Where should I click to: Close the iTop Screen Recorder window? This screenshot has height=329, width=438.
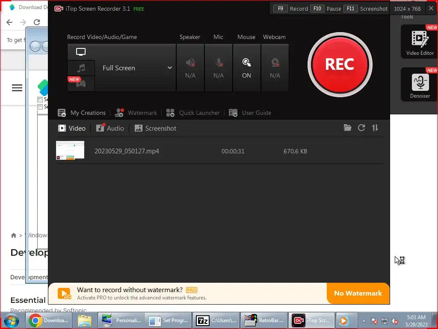(431, 9)
